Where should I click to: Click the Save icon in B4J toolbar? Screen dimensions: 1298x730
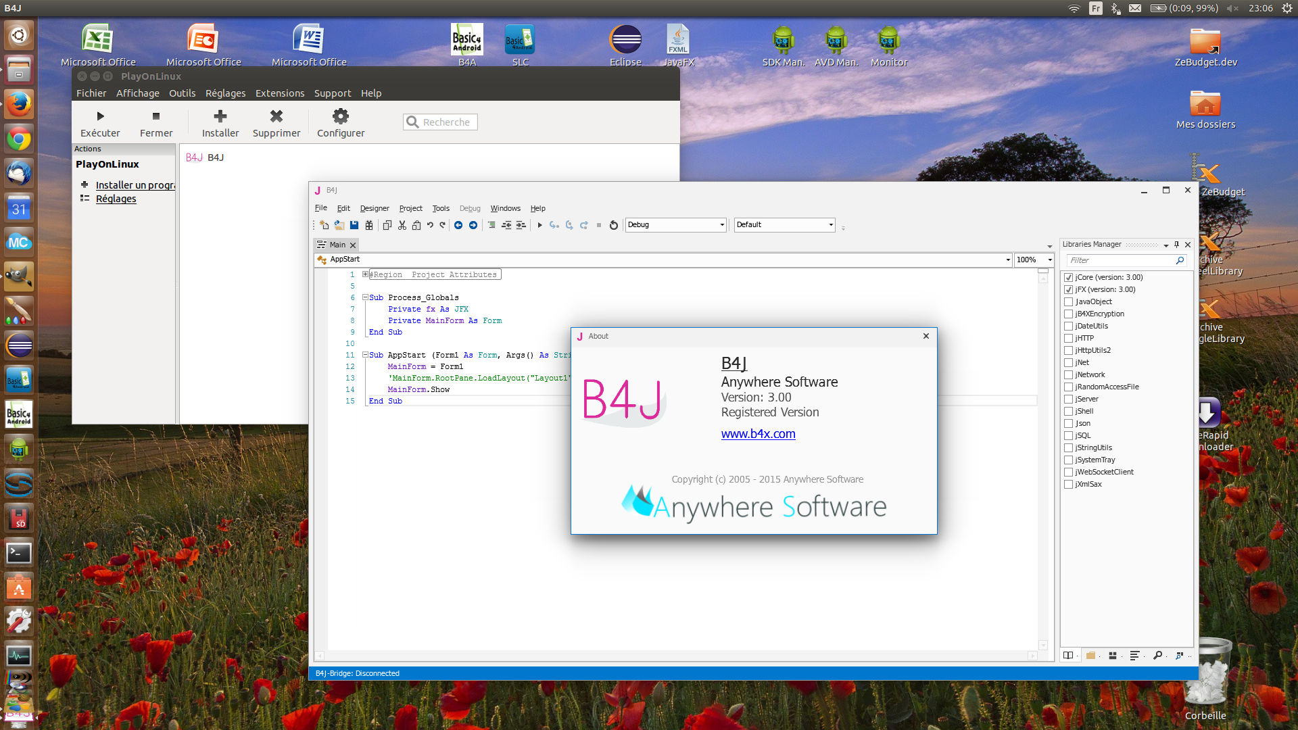tap(354, 225)
